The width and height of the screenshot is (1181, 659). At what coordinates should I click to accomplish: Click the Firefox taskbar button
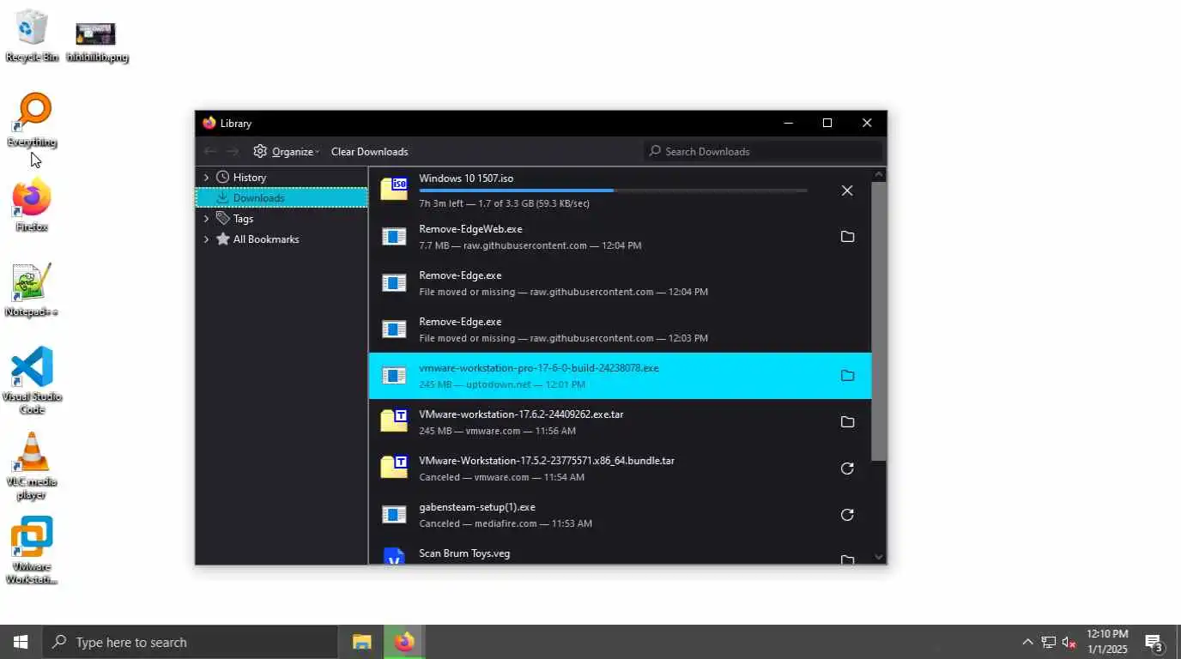(404, 642)
